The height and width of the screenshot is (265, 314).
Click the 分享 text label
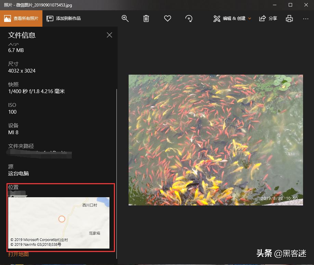273,18
